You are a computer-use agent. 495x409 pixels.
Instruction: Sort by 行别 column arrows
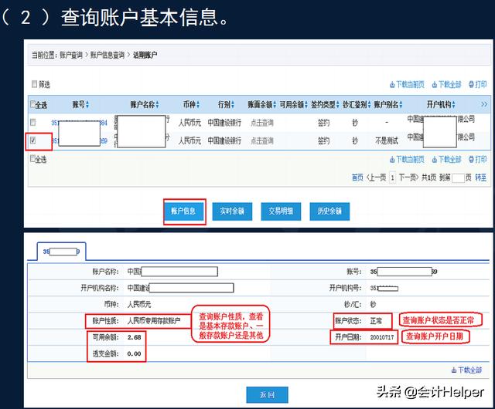(x=233, y=105)
